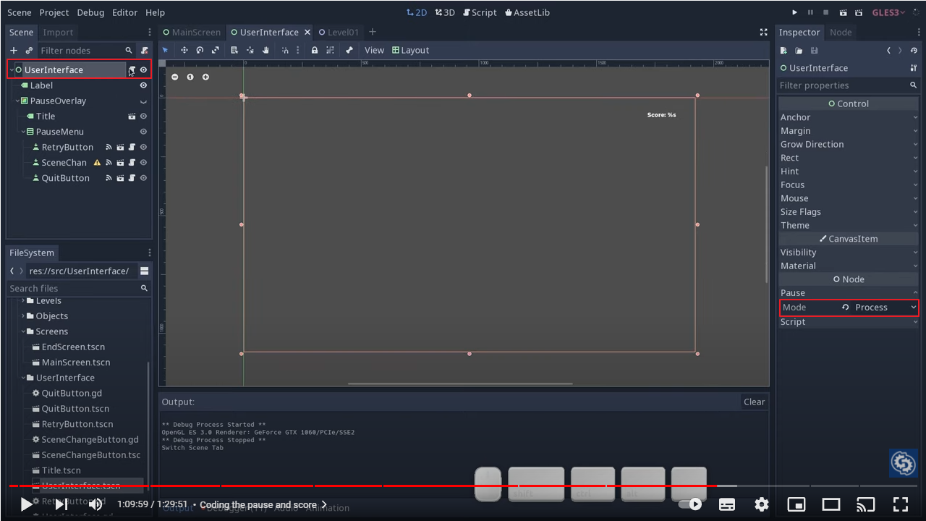Open the canvas View menu button
This screenshot has width=926, height=521.
click(x=374, y=50)
